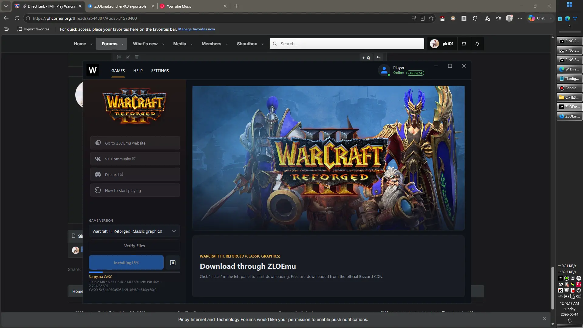Open the Copilot Chat button

click(537, 18)
